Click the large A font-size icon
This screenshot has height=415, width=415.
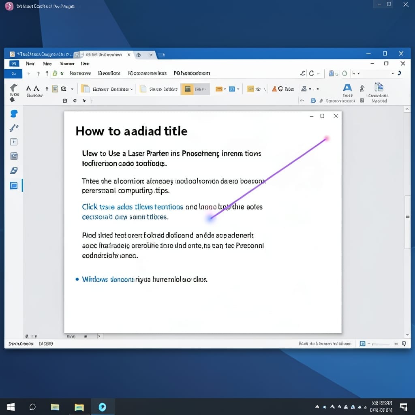pyautogui.click(x=36, y=88)
